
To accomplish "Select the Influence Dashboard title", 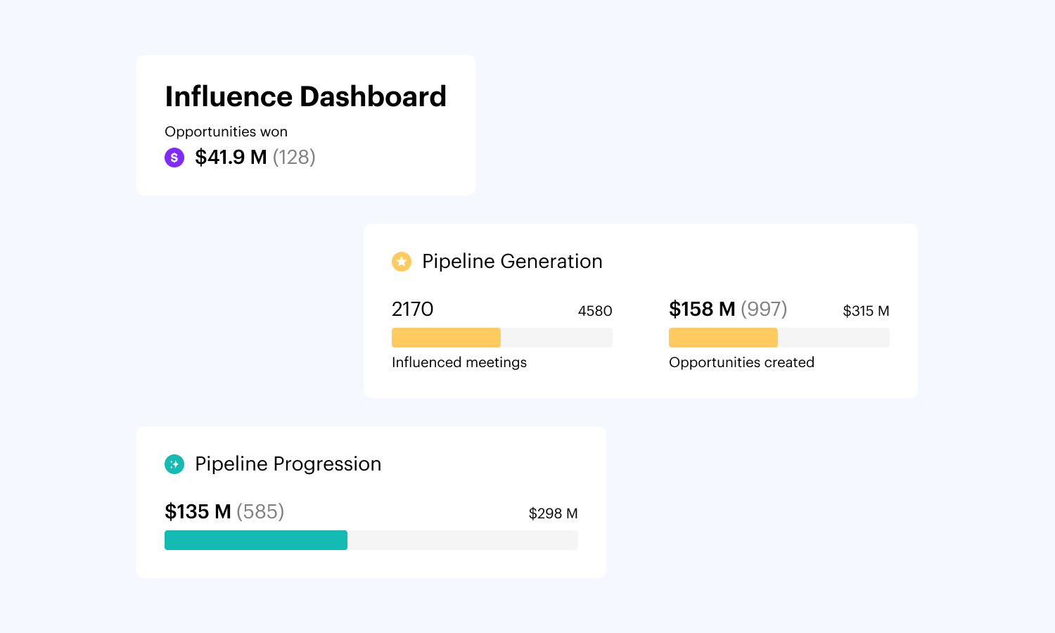I will tap(305, 96).
